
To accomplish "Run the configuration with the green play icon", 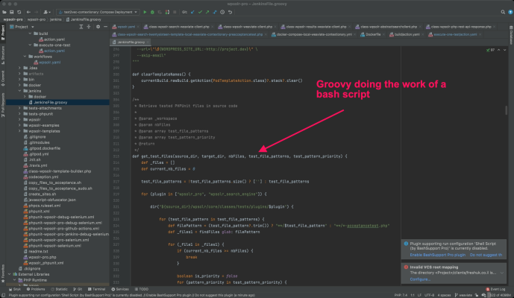I will point(145,12).
